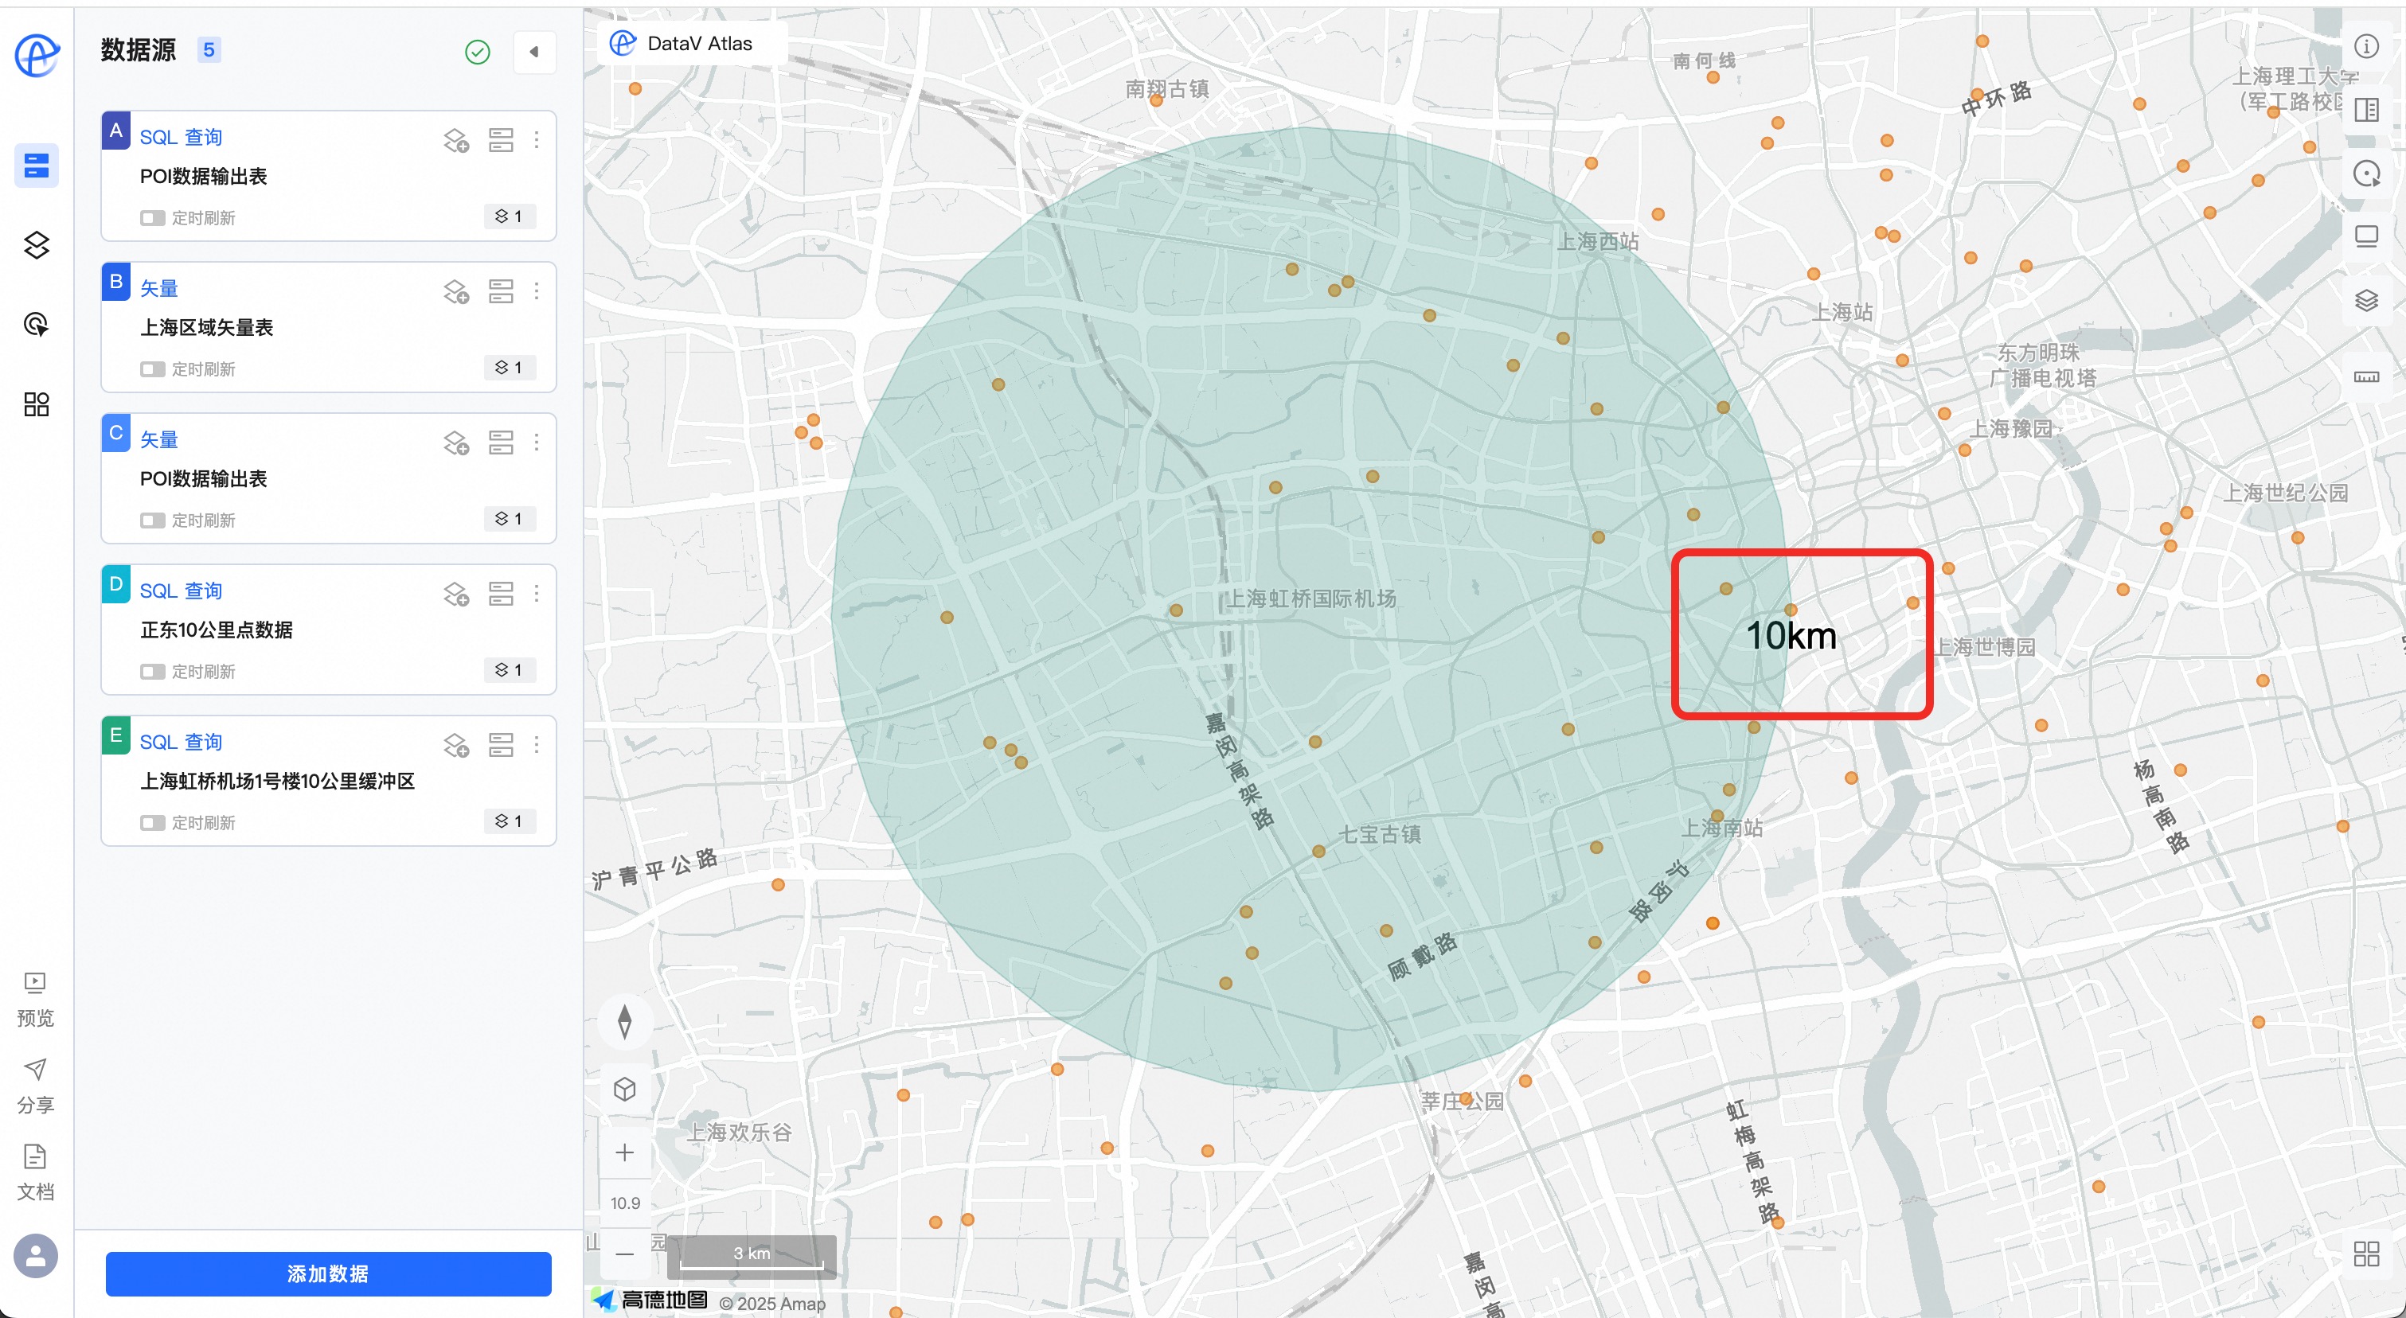This screenshot has width=2406, height=1318.
Task: Click SQL 查询 title of source D
Action: (x=182, y=591)
